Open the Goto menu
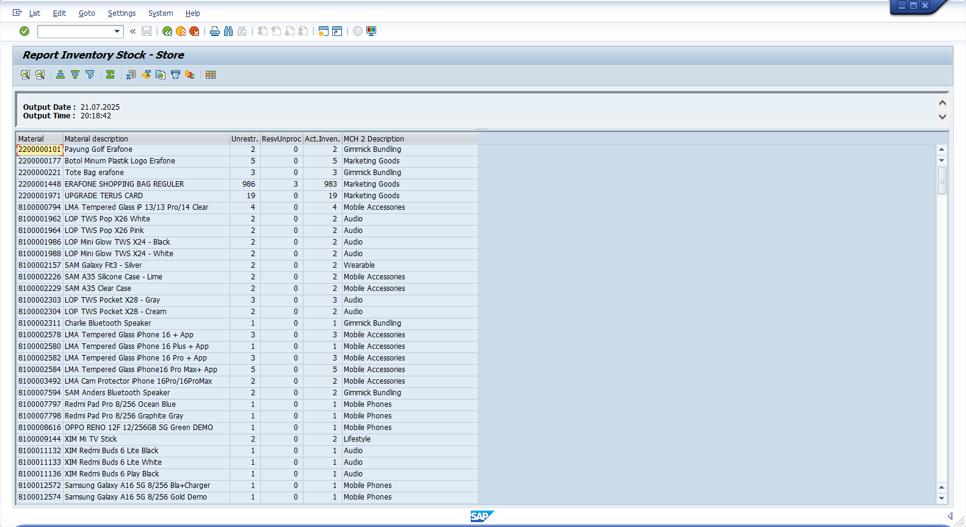 coord(87,13)
